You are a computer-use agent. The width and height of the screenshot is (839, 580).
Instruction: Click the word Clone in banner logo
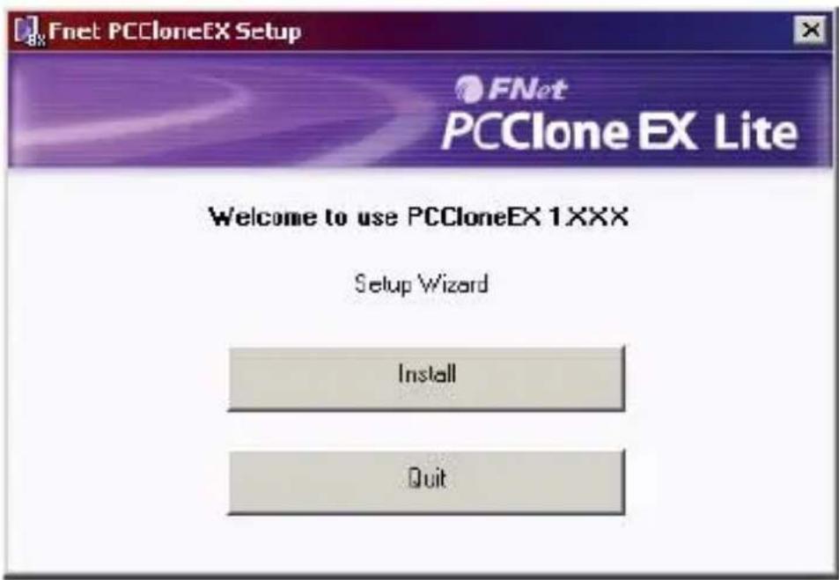(565, 132)
